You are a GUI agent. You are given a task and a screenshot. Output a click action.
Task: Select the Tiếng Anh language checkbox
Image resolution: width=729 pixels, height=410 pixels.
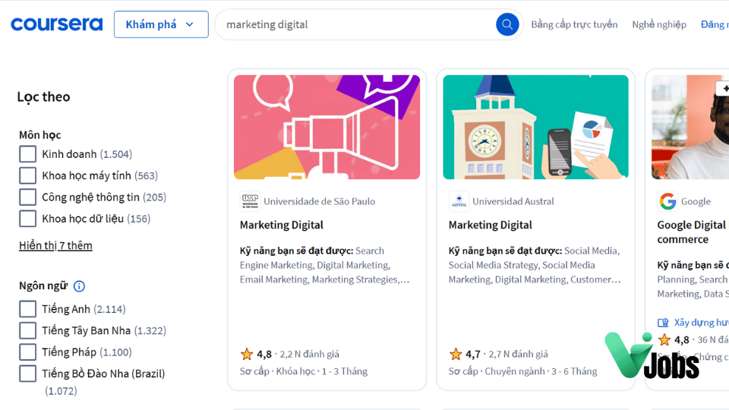coord(27,309)
